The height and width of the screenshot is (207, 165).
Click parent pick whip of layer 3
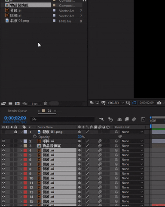116,146
